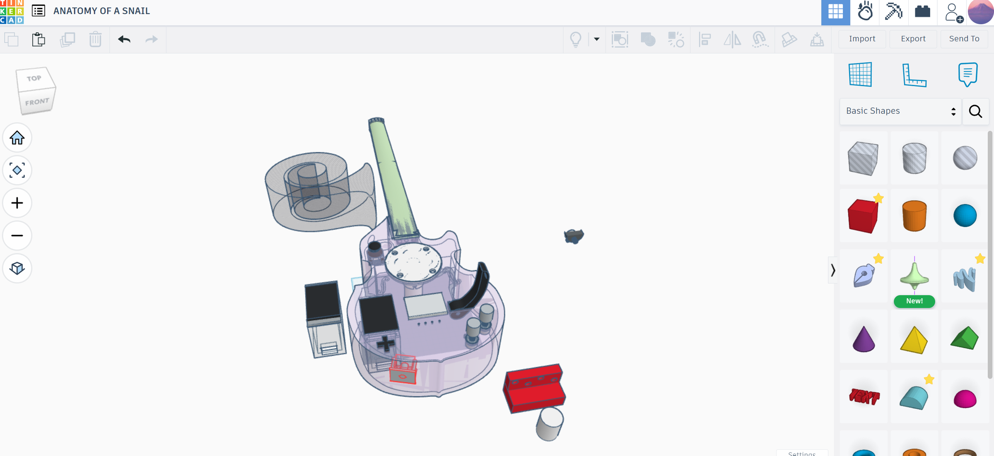
Task: Select the blue Sphere shape
Action: click(965, 216)
